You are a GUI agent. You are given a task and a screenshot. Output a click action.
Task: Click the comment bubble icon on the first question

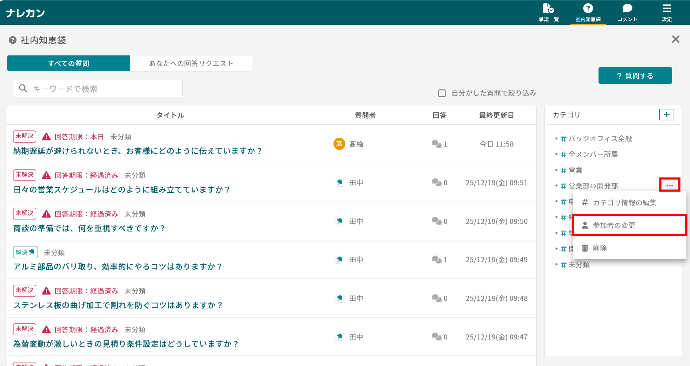437,144
